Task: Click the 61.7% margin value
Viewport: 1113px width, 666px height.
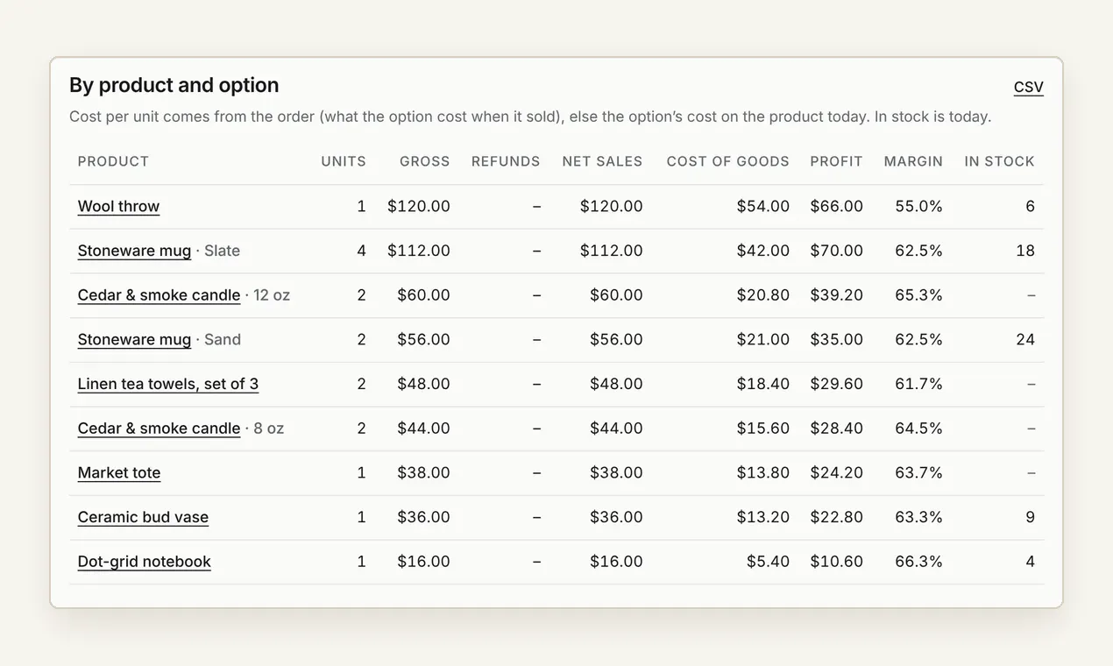Action: 918,384
